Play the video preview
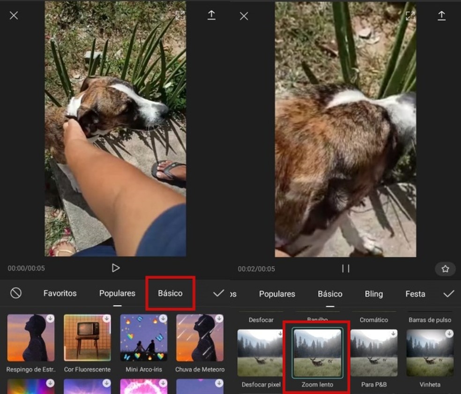Image resolution: width=461 pixels, height=394 pixels. pyautogui.click(x=116, y=268)
